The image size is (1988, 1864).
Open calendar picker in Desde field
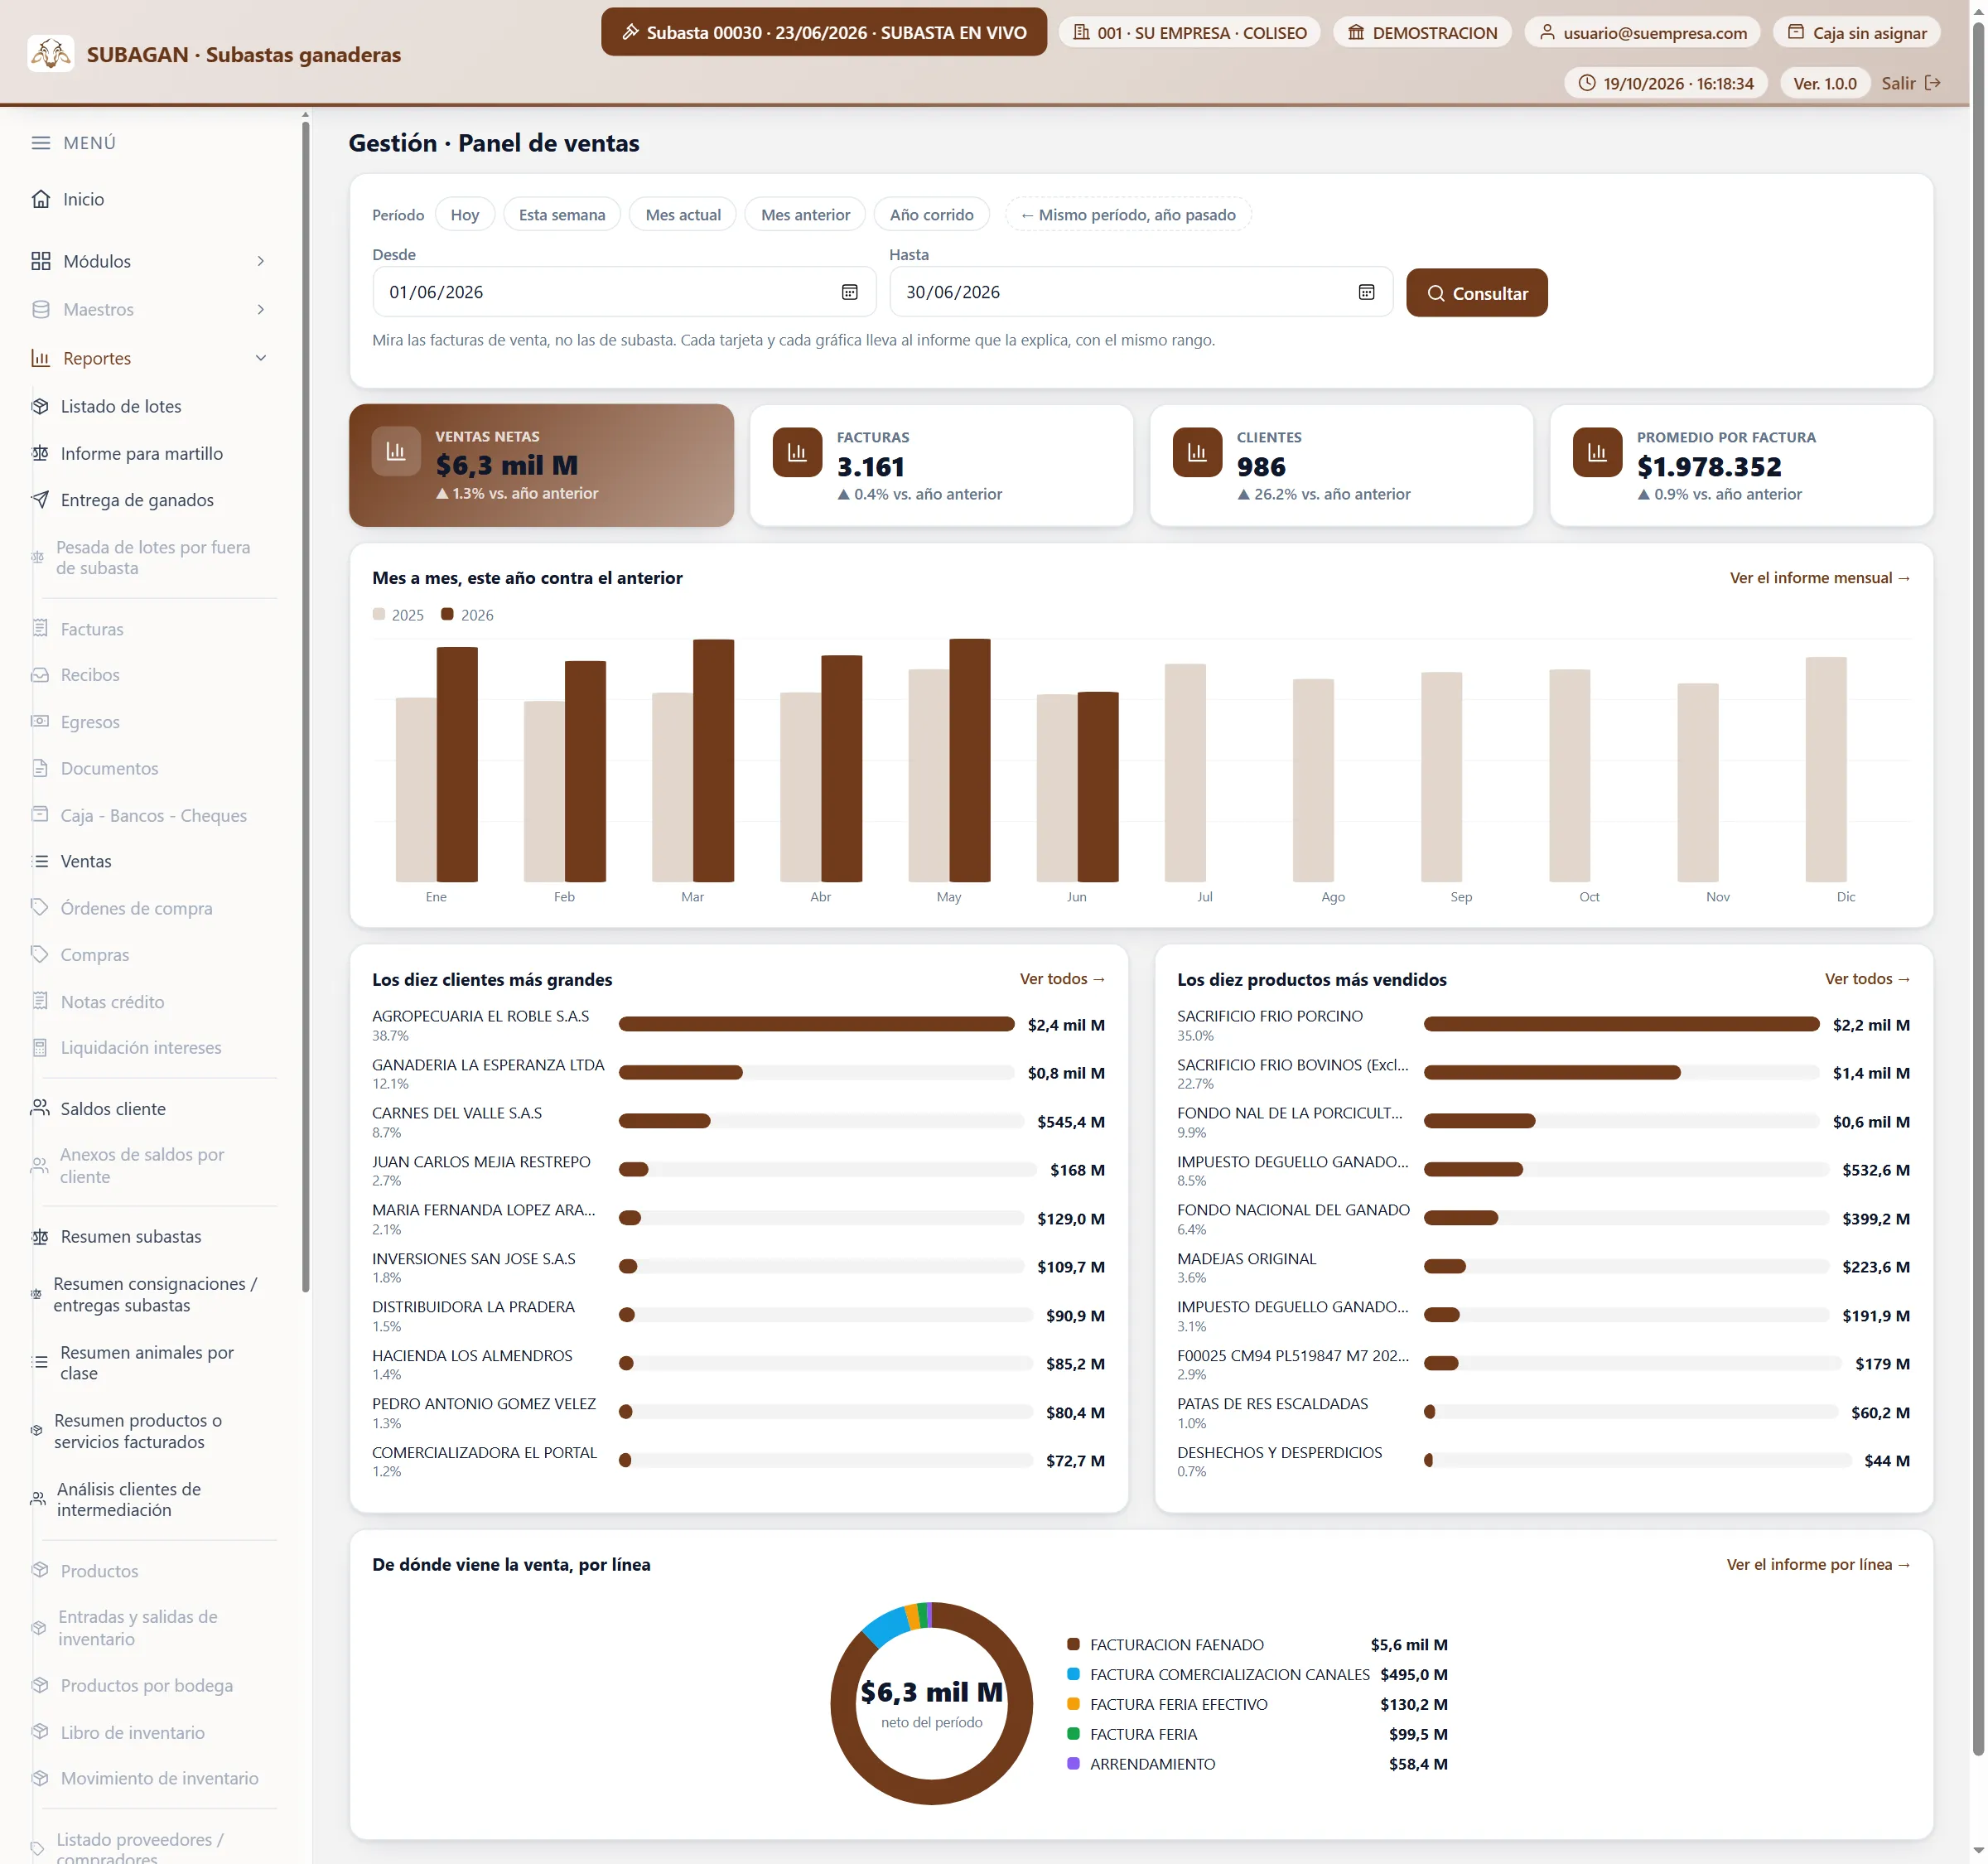(849, 292)
